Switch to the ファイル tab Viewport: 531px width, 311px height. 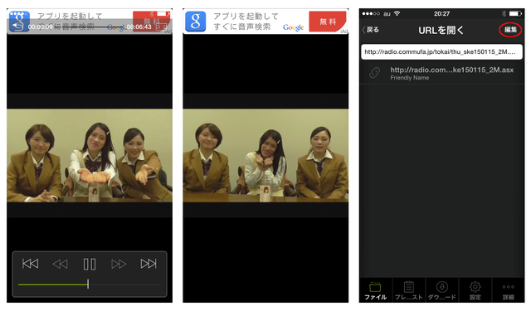pos(375,291)
